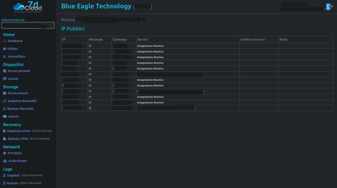This screenshot has width=337, height=188.
Task: Click the IP Pubblici globe icon
Action: pos(5,153)
